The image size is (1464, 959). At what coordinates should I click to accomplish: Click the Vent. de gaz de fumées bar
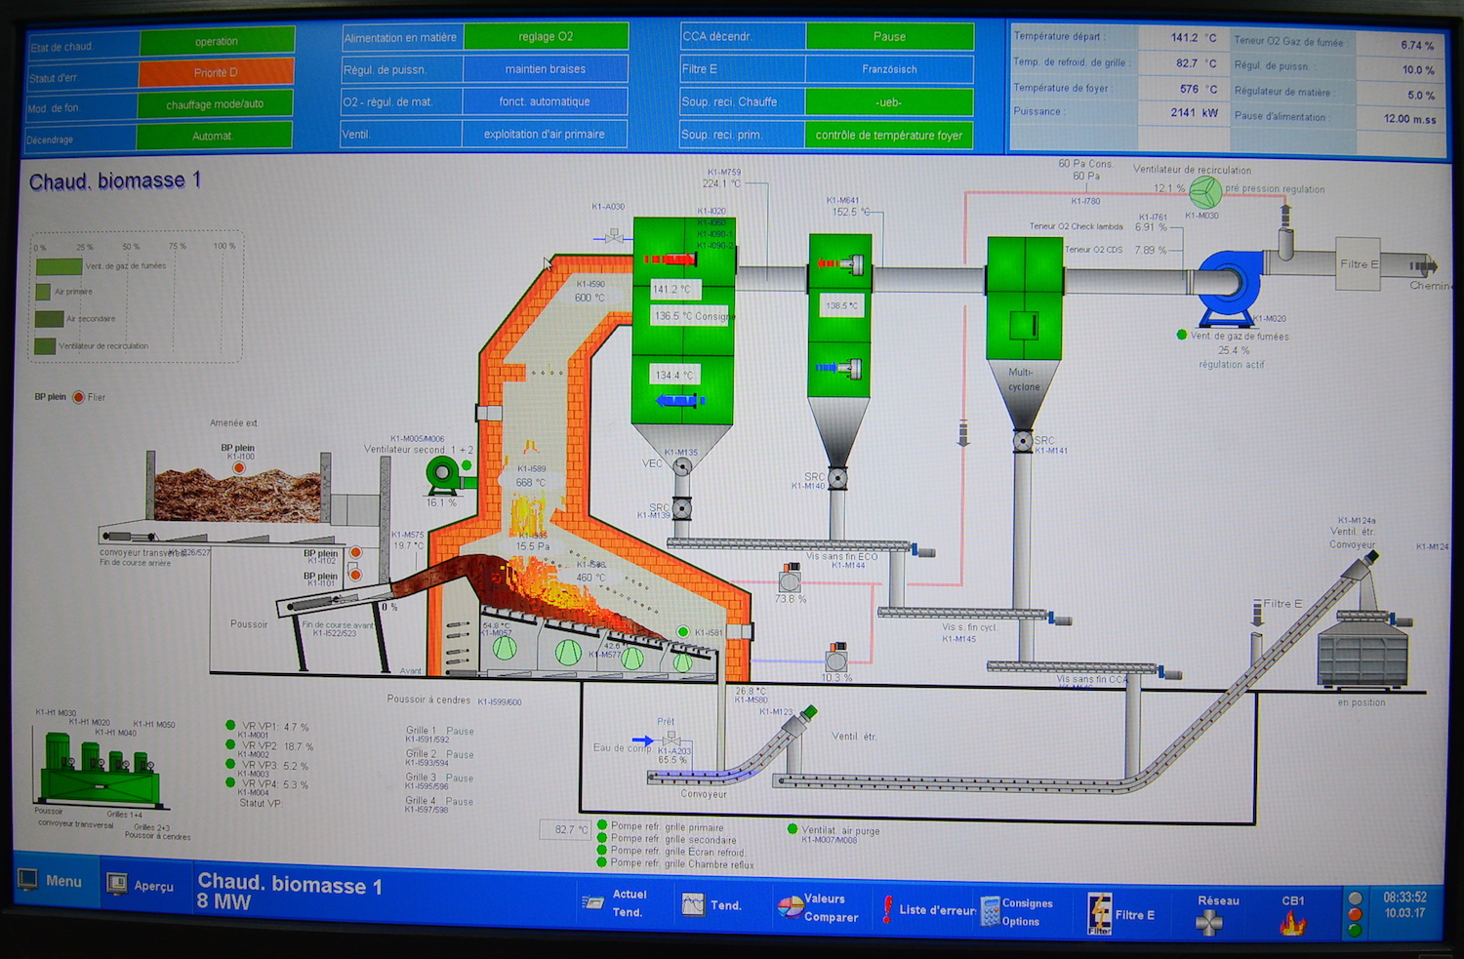(x=59, y=266)
